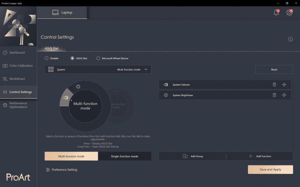Click Save and Apply
Image resolution: width=300 pixels, height=187 pixels.
[270, 169]
